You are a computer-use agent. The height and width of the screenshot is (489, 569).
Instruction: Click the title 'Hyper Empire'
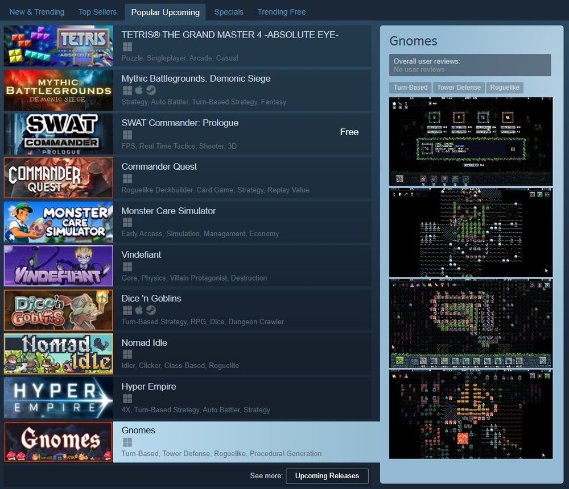(149, 387)
